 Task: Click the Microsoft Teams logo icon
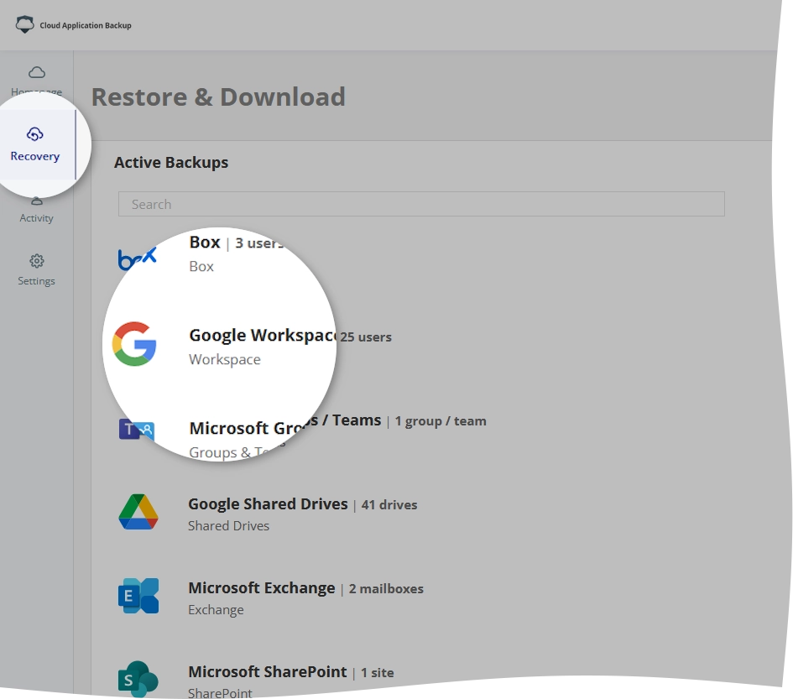pyautogui.click(x=137, y=430)
